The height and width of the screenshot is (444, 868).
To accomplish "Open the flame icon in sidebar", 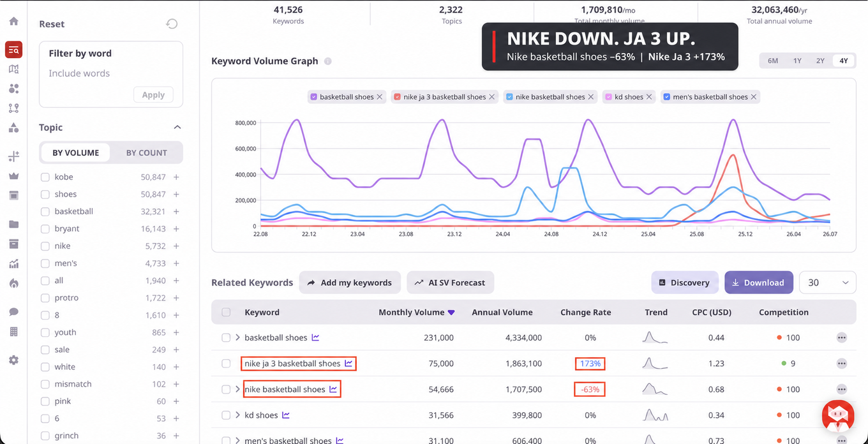I will (x=13, y=283).
